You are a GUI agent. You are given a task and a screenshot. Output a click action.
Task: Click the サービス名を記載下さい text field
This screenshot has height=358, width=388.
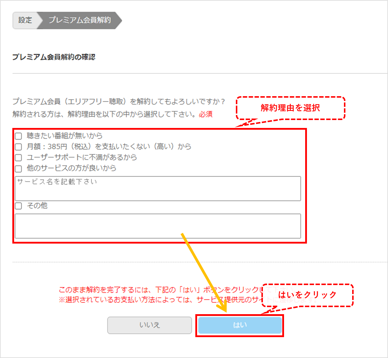tap(158, 189)
